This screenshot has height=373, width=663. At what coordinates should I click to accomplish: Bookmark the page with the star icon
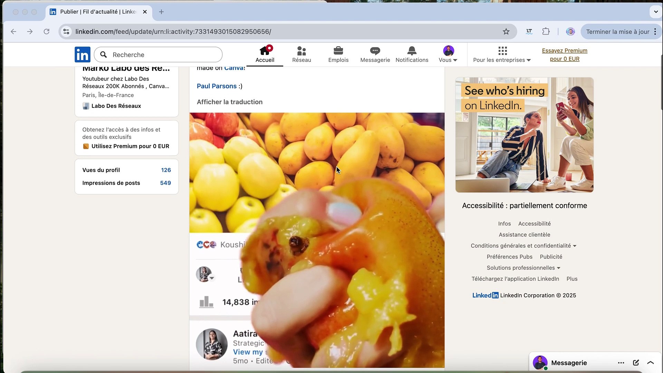click(x=506, y=31)
